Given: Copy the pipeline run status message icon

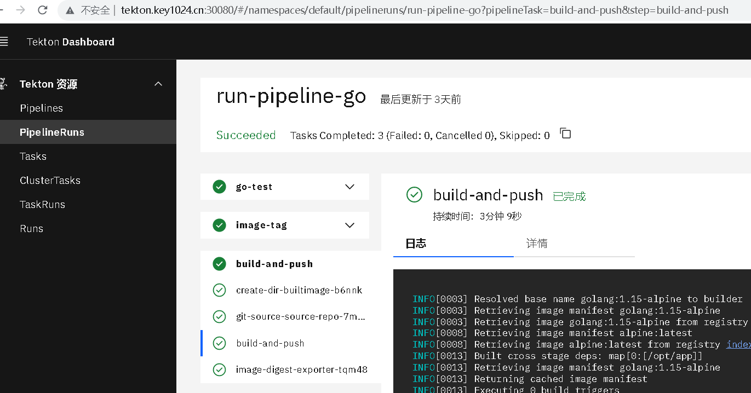Looking at the screenshot, I should click(565, 134).
